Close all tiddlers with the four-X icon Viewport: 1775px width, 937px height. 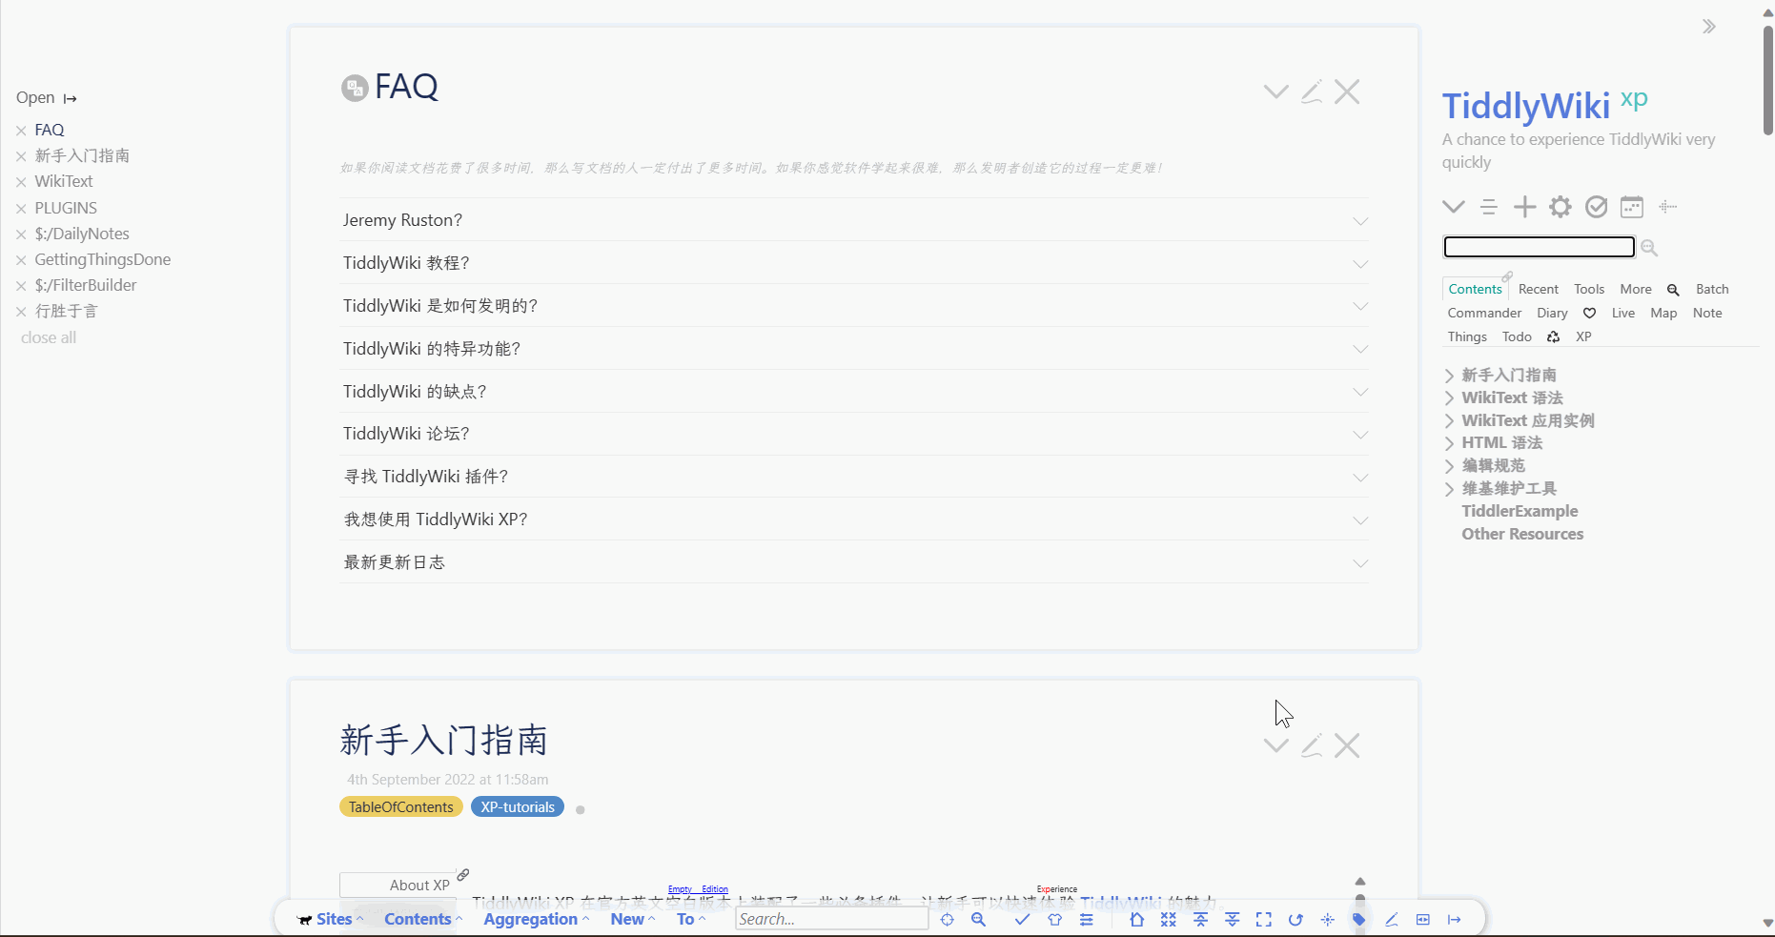point(1169,920)
